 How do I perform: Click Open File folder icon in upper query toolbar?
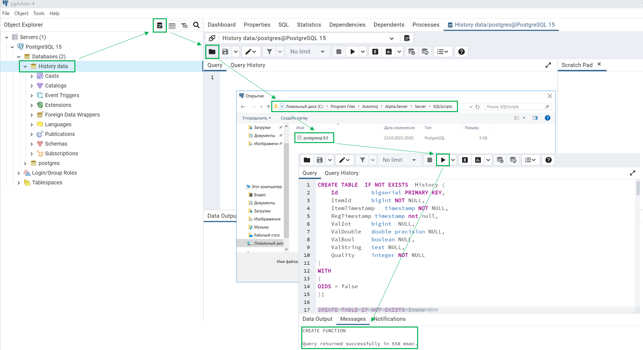[212, 51]
